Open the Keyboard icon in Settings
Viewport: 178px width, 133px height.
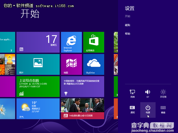coord(163,110)
